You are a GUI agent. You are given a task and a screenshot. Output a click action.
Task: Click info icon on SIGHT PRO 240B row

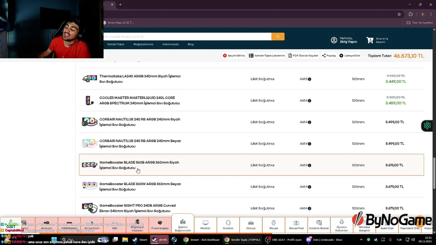[309, 208]
